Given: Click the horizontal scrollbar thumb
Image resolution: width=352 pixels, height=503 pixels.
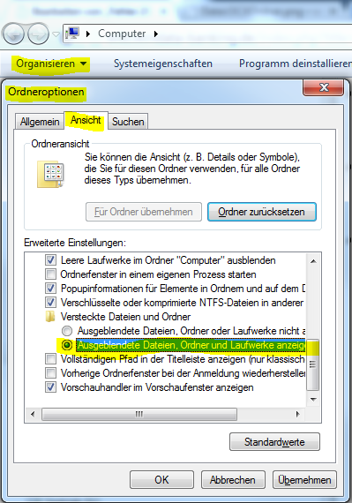Looking at the screenshot, I should 139,414.
